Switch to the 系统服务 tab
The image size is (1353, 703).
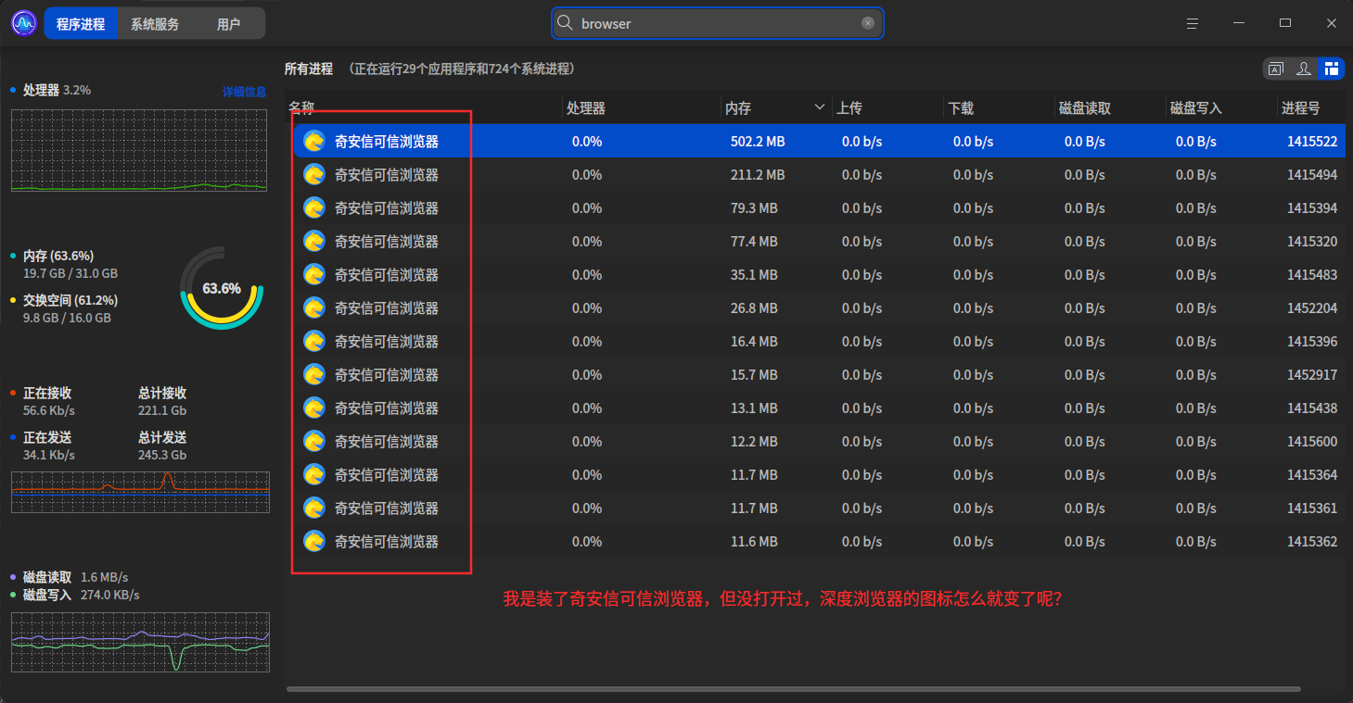(155, 24)
